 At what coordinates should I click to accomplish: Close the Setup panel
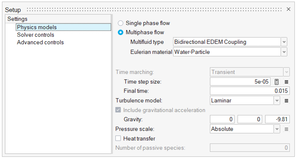coord(289,9)
